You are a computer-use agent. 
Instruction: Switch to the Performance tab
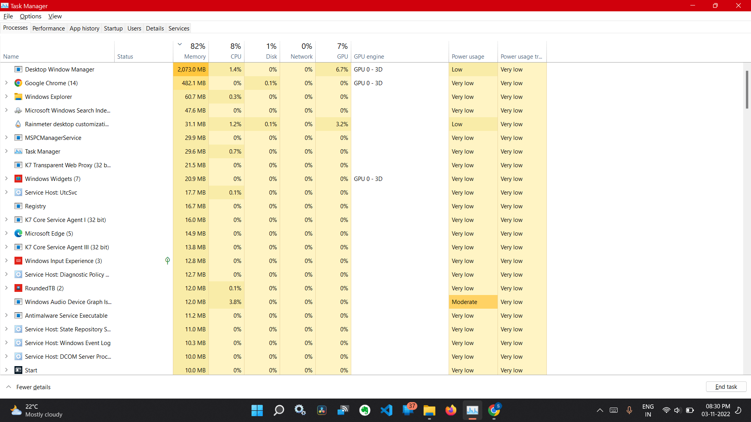(x=49, y=29)
